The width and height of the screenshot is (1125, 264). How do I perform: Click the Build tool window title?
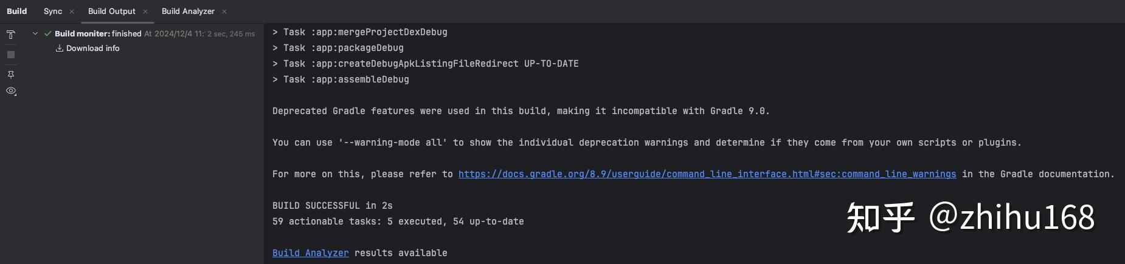[x=17, y=12]
